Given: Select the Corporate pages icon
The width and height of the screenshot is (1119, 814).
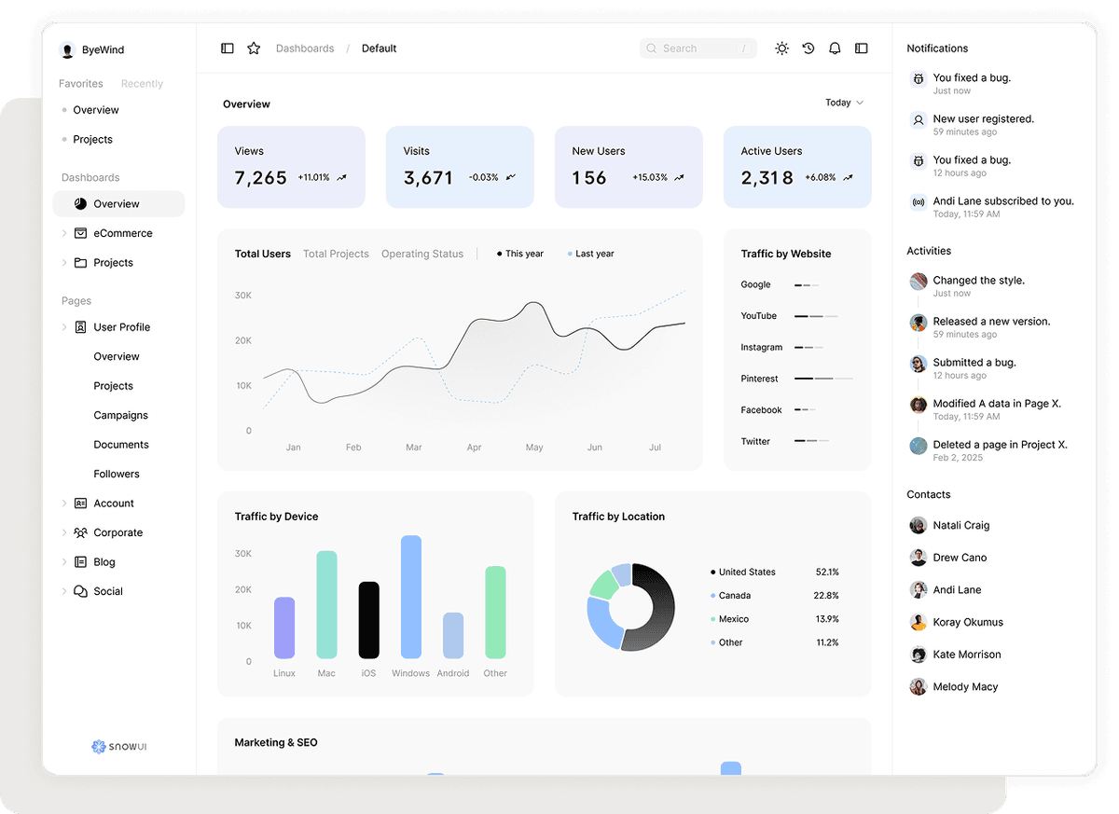Looking at the screenshot, I should click(79, 532).
